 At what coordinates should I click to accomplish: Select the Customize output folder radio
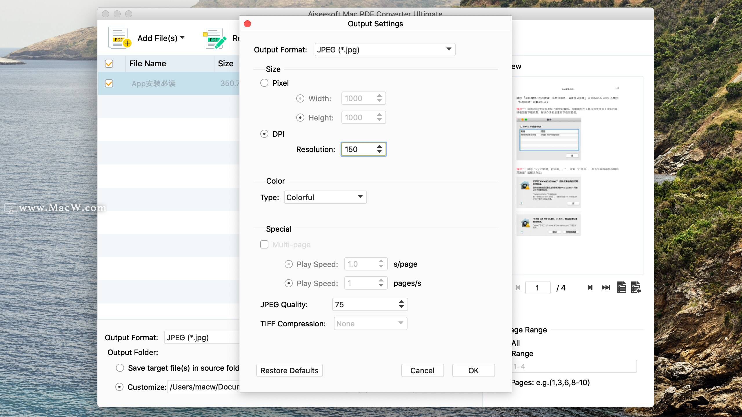[119, 387]
